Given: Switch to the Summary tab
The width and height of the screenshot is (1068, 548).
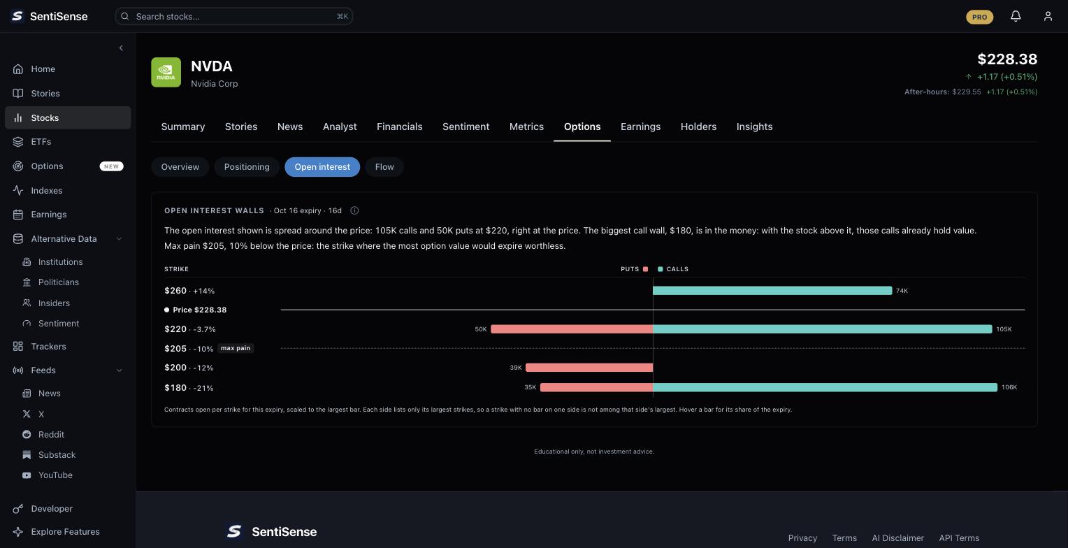Looking at the screenshot, I should 183,127.
